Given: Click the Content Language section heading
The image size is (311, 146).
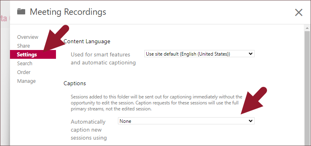Looking at the screenshot, I should click(87, 42).
